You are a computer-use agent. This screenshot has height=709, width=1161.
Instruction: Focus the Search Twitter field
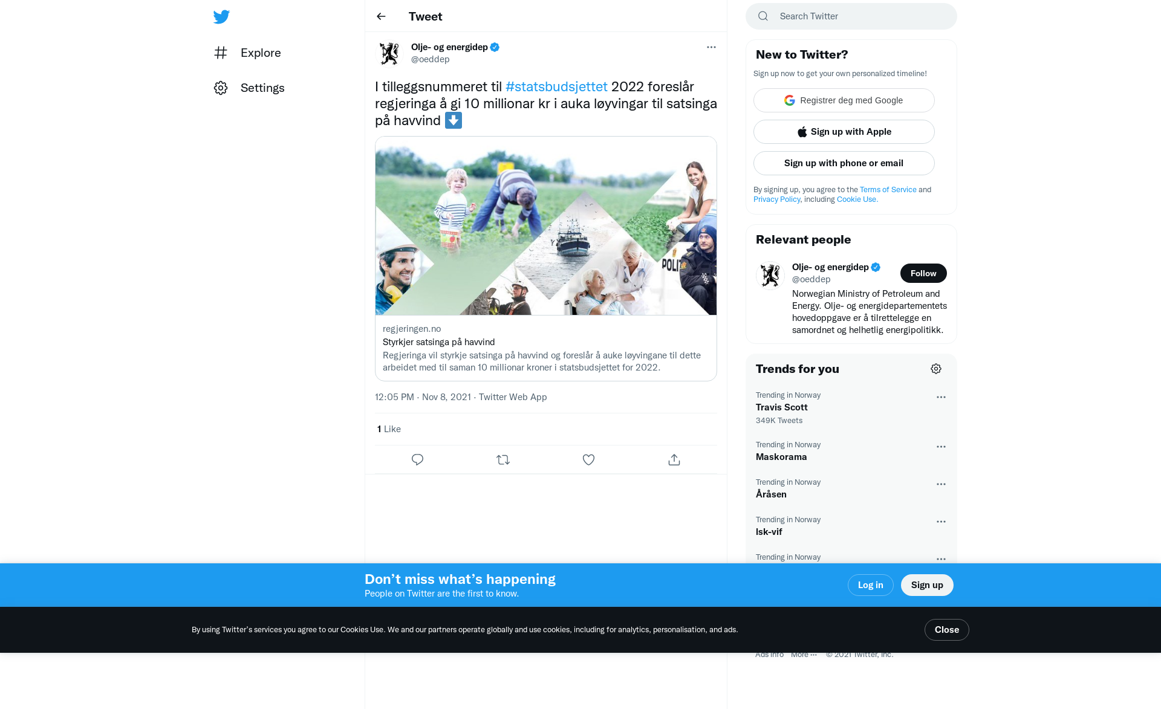coord(851,16)
